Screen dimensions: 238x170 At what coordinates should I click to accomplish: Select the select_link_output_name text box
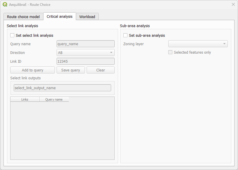tap(62, 88)
